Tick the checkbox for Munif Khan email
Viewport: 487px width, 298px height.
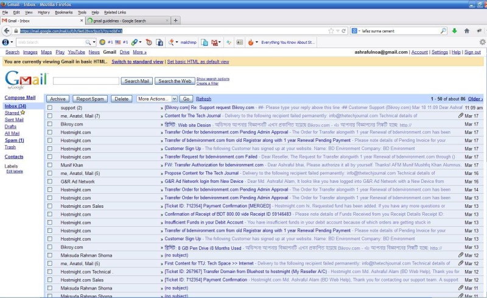click(51, 165)
